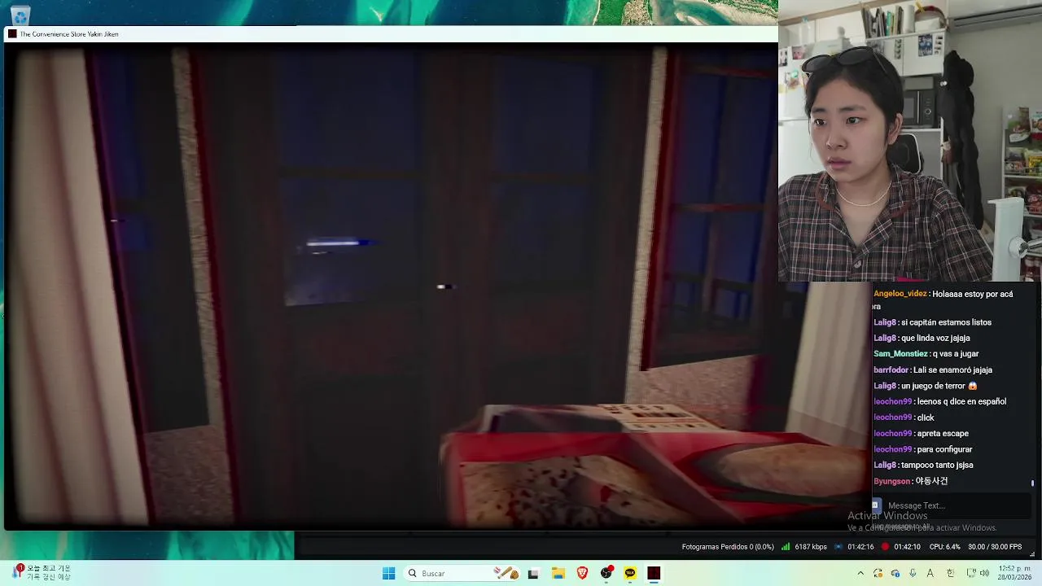Screen dimensions: 1042x586
Task: Click the chat scrollbar handle
Action: (x=1032, y=483)
